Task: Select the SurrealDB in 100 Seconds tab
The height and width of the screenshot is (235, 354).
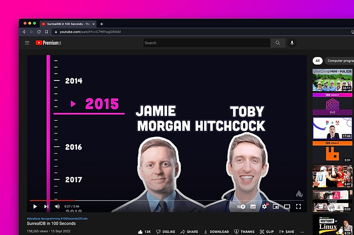Action: [x=68, y=24]
